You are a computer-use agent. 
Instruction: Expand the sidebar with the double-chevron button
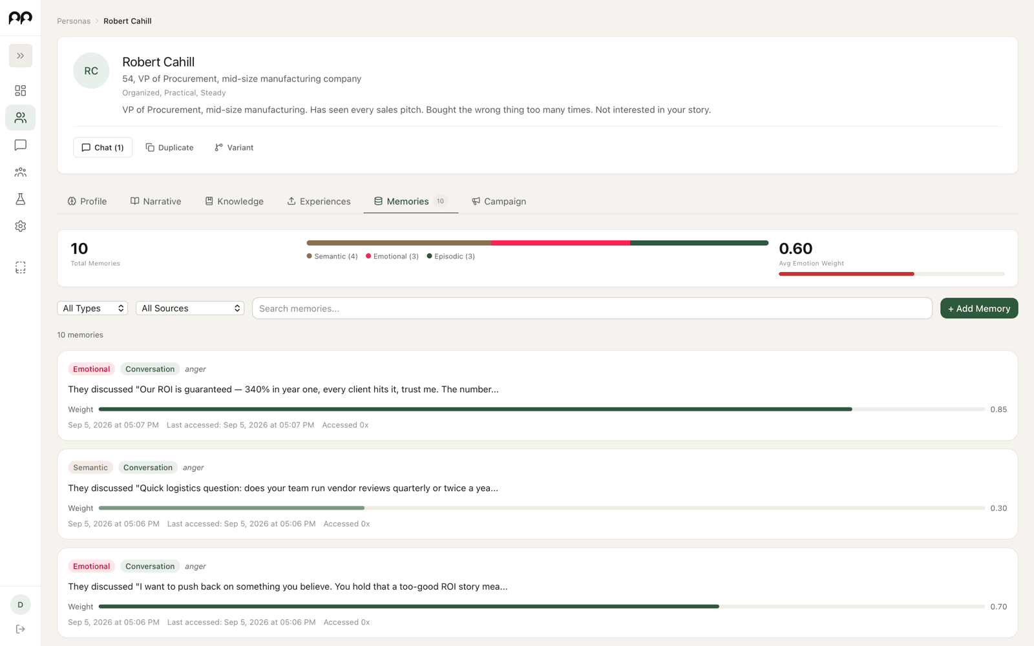pyautogui.click(x=20, y=56)
